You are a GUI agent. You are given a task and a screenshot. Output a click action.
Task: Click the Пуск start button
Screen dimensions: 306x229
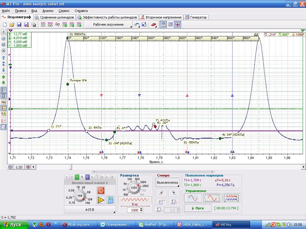point(198,208)
